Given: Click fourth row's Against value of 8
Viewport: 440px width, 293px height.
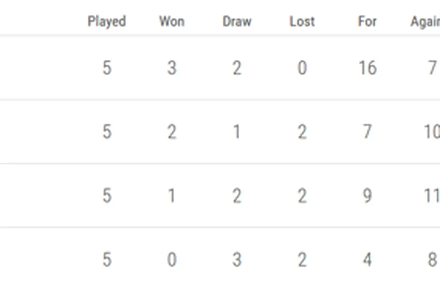Looking at the screenshot, I should pos(432,260).
